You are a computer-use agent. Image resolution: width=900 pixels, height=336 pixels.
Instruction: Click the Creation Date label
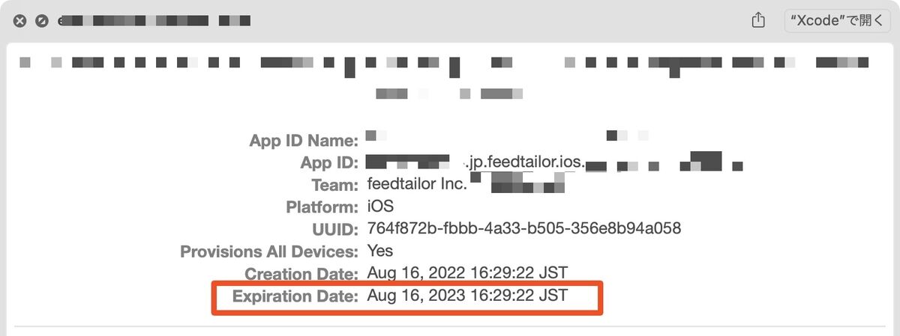[x=302, y=274]
